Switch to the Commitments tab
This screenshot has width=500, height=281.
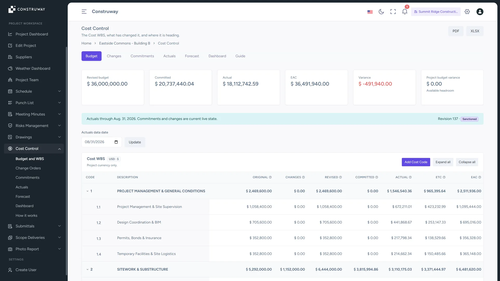(142, 56)
